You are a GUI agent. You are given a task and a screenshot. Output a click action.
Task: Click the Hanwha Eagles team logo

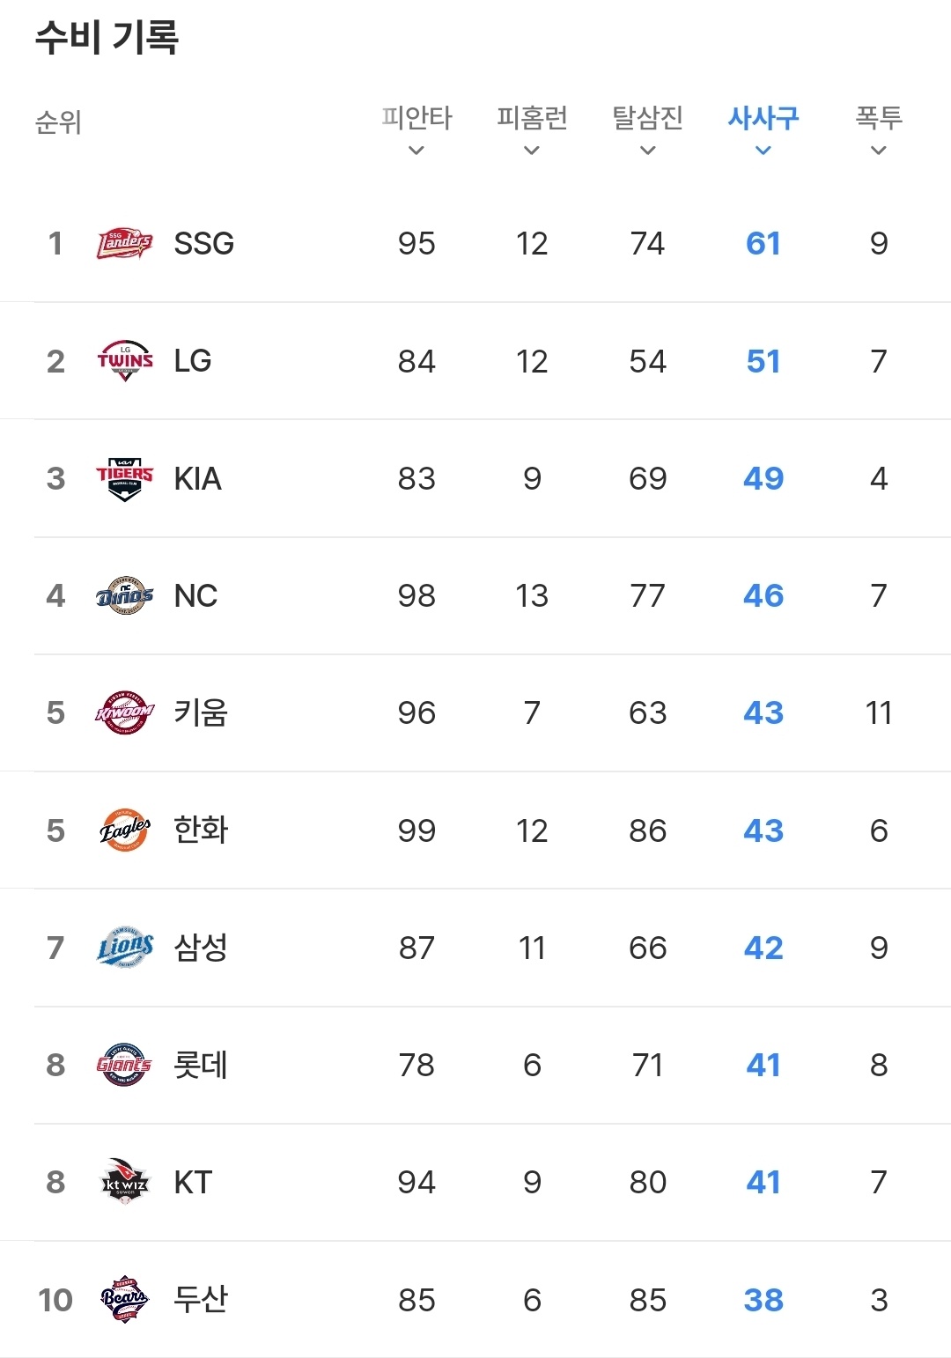(x=124, y=830)
